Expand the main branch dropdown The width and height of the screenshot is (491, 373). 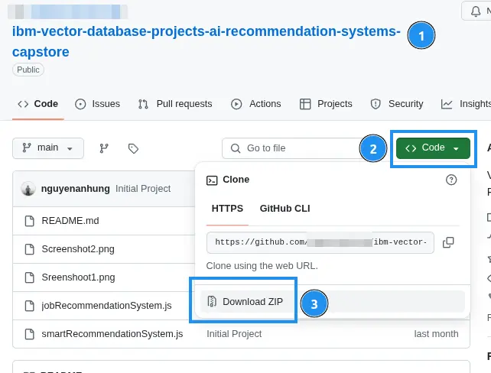(48, 148)
